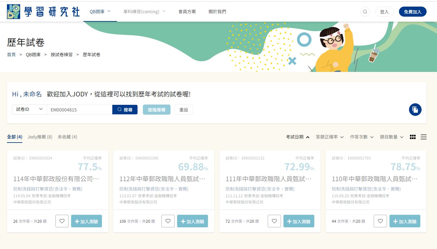
Task: Click heart icon on 110年 exam card
Action: coord(380,221)
